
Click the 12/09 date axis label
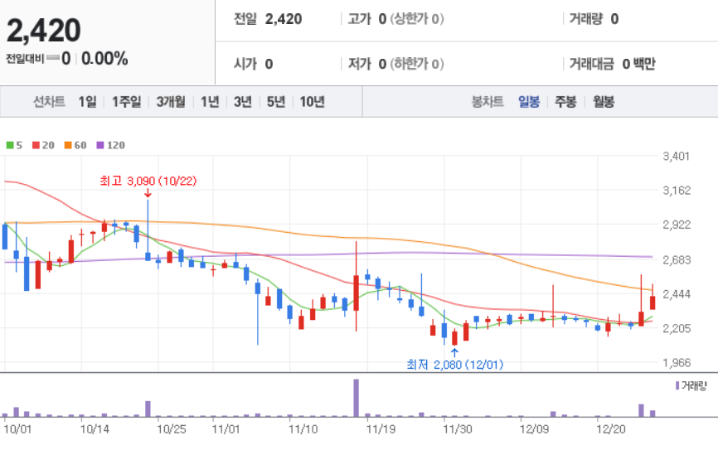point(535,429)
